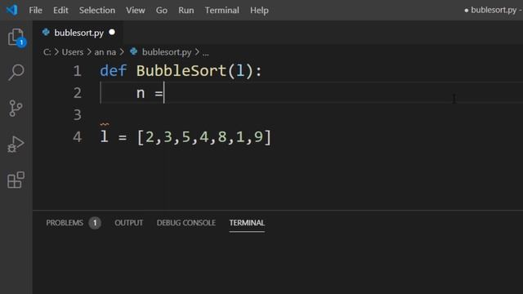
Task: Select the bublesort.py editor tab
Action: pos(78,33)
